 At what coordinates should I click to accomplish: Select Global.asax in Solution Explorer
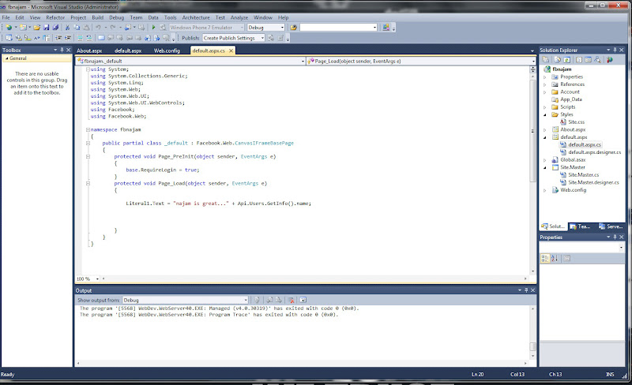(x=573, y=159)
